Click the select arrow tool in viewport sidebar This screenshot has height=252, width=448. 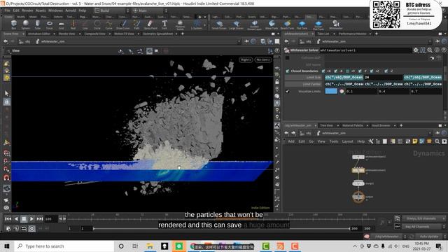[x=6, y=93]
